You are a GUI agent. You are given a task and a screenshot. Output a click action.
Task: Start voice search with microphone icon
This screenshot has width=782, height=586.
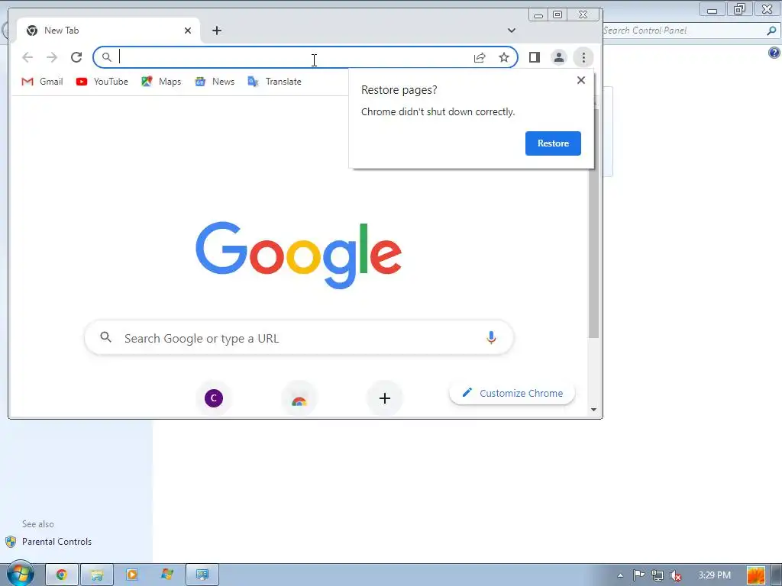491,338
